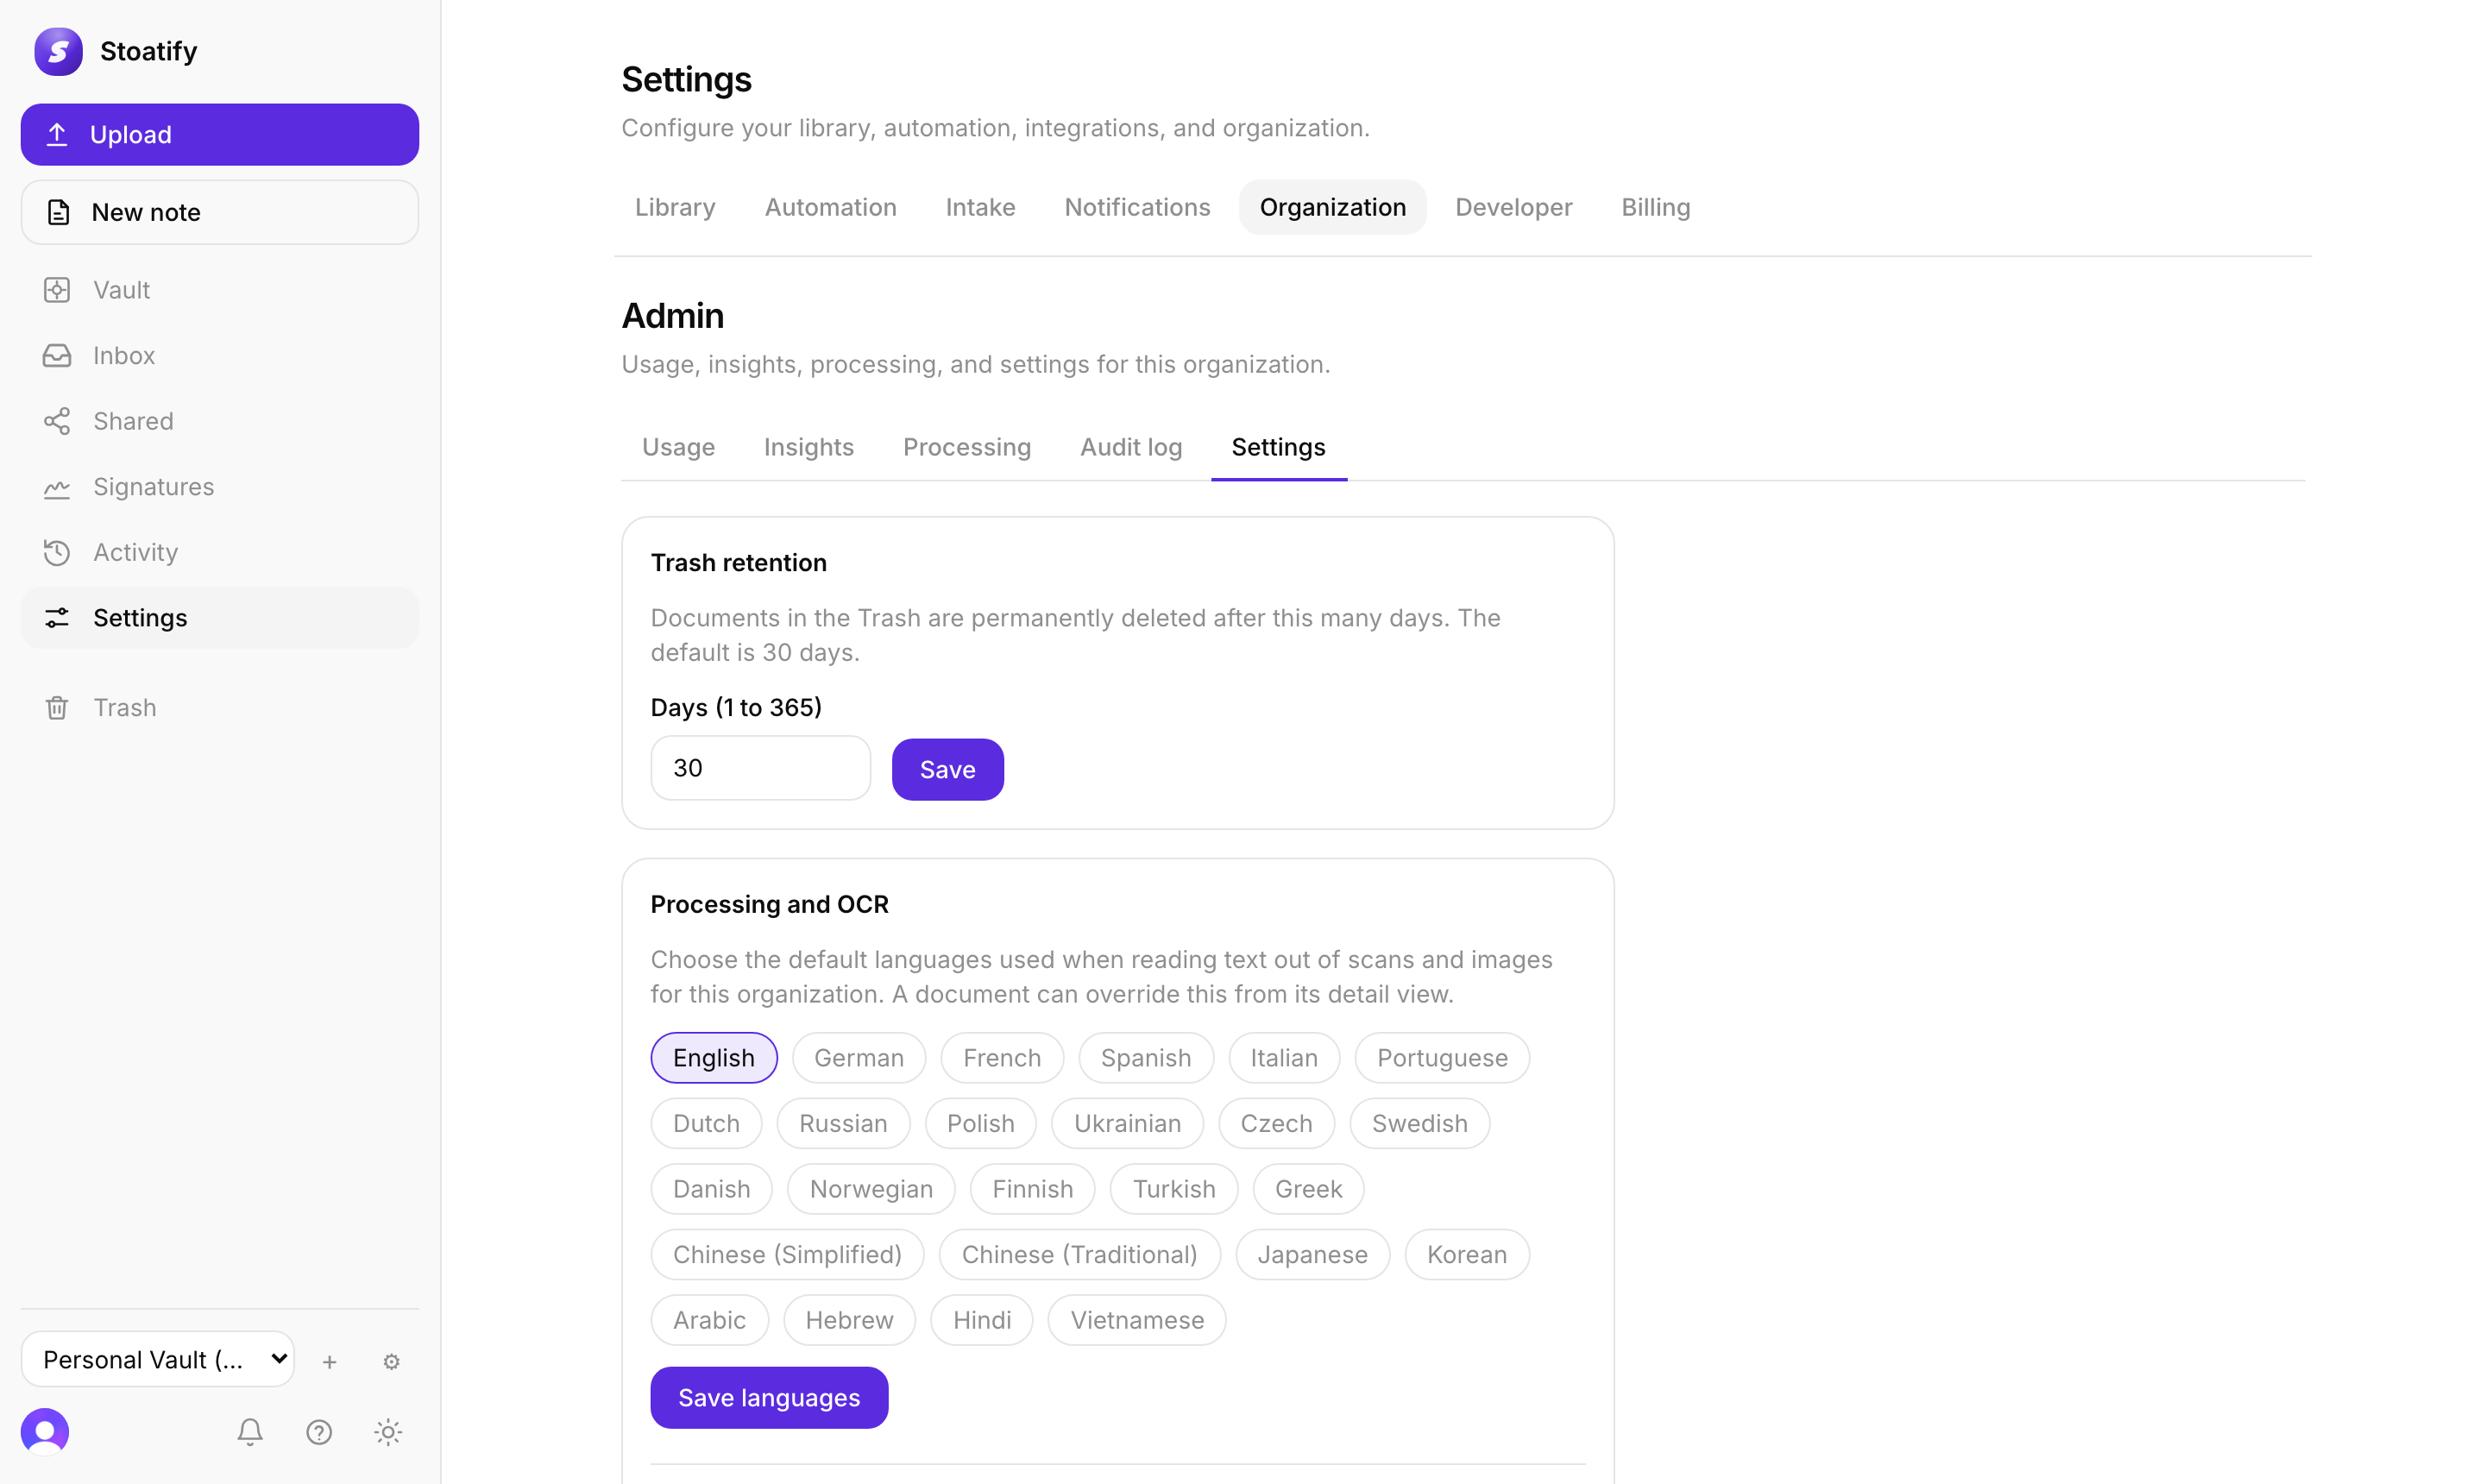Open notifications bell icon
2485x1484 pixels.
(x=250, y=1432)
